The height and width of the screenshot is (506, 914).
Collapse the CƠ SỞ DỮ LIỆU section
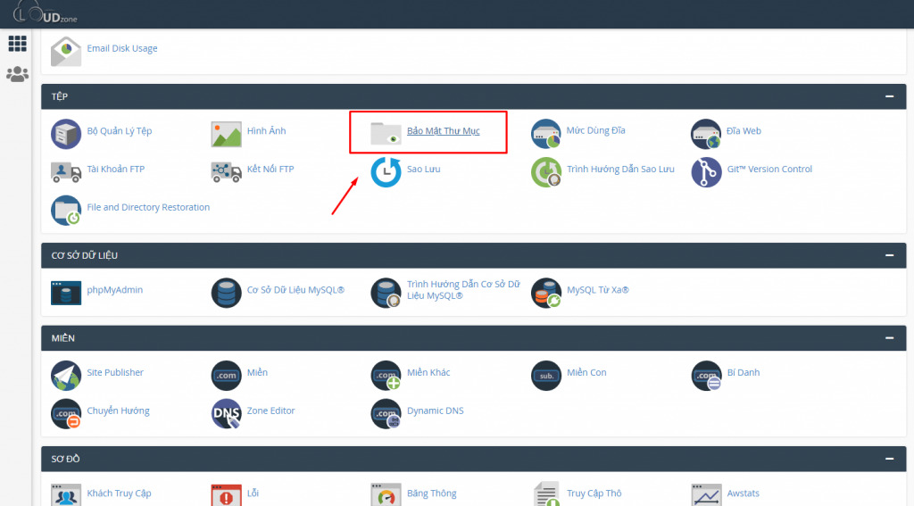[x=889, y=255]
